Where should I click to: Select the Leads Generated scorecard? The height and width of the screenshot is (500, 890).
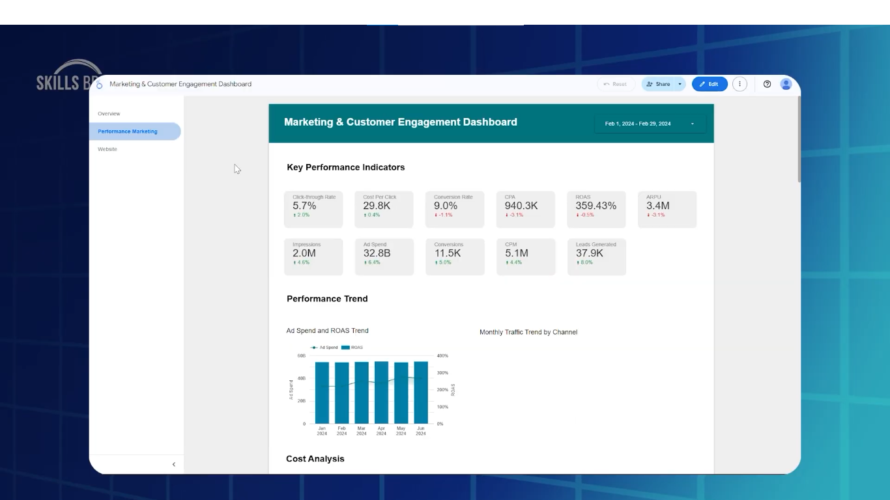596,257
